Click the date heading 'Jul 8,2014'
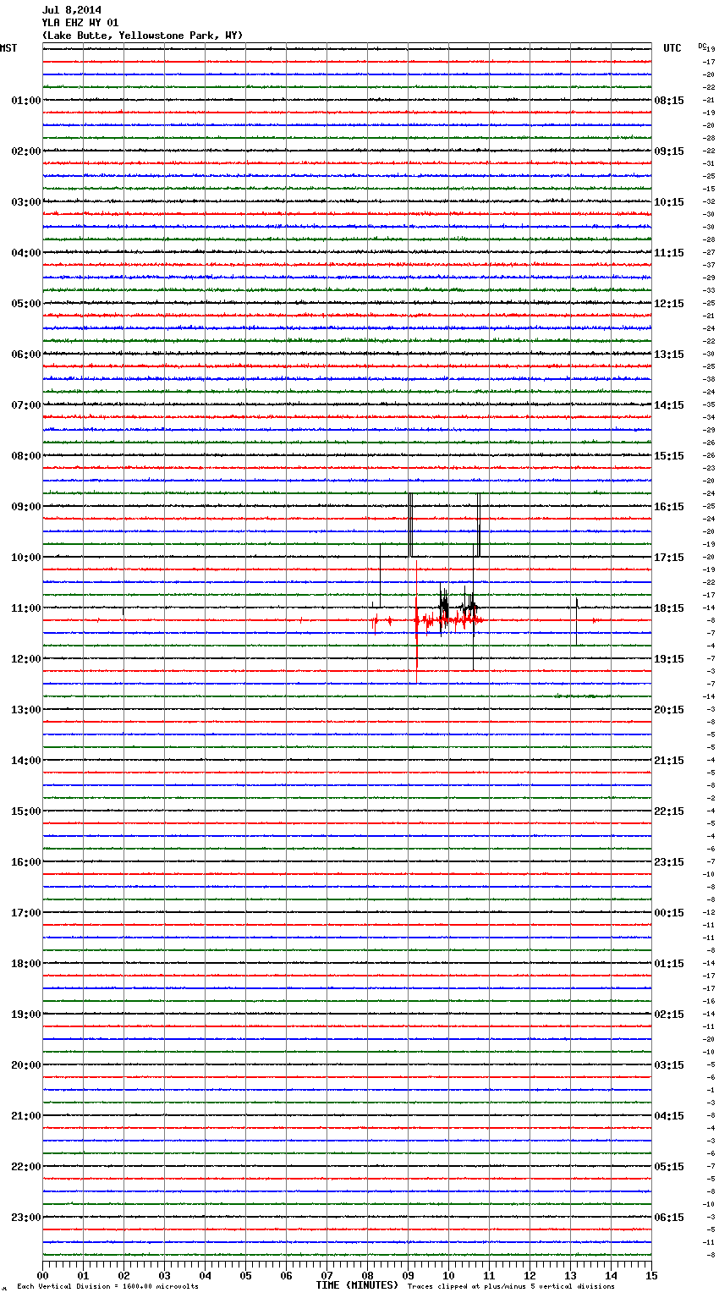Viewport: 719px width, 1298px height. coord(72,10)
